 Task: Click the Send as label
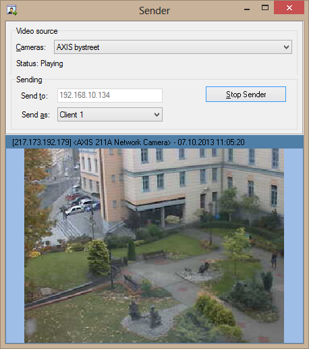pos(36,115)
